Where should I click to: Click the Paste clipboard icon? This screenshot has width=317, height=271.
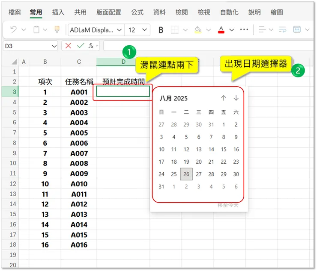[x=36, y=29]
